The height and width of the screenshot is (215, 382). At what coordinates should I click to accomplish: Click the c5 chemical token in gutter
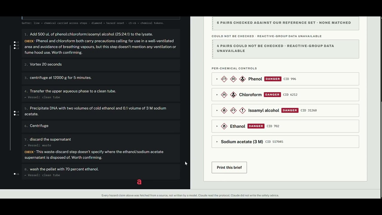click(16, 115)
